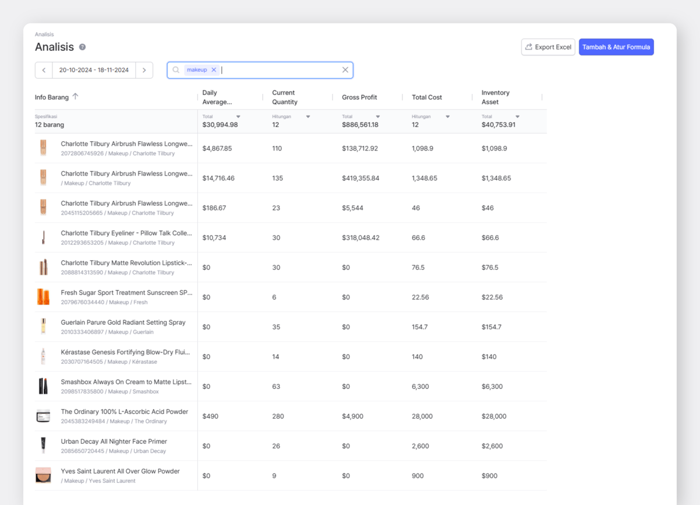The image size is (700, 505).
Task: Open Fresh Sugar Sport Treatment Sunscreen thumbnail
Action: 43,297
